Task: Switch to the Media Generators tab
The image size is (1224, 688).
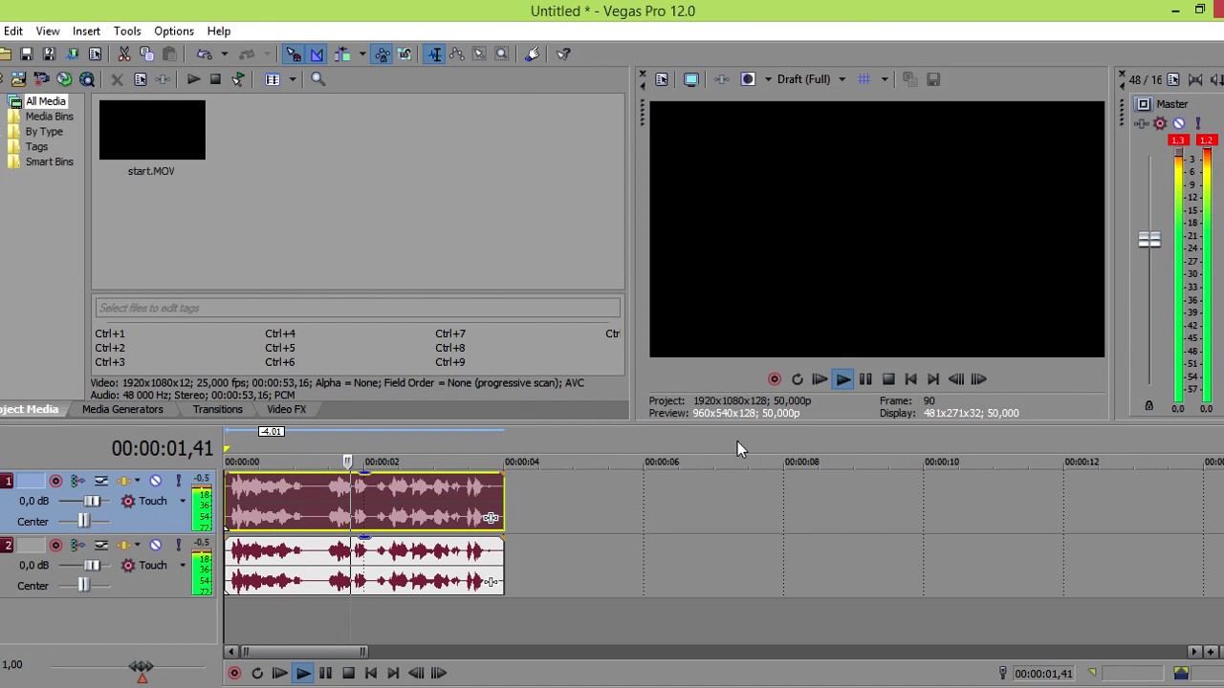Action: pyautogui.click(x=122, y=410)
